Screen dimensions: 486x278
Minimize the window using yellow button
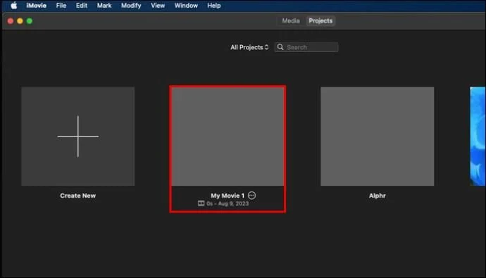click(20, 21)
